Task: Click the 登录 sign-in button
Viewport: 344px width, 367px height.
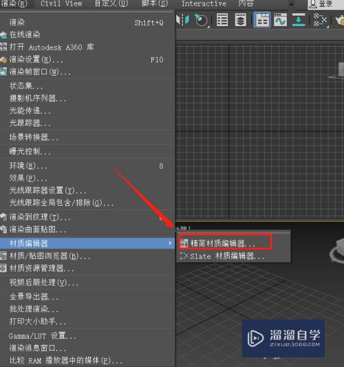Action: [x=325, y=4]
